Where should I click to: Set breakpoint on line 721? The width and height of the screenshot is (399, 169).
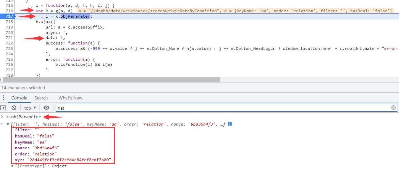[x=9, y=38]
